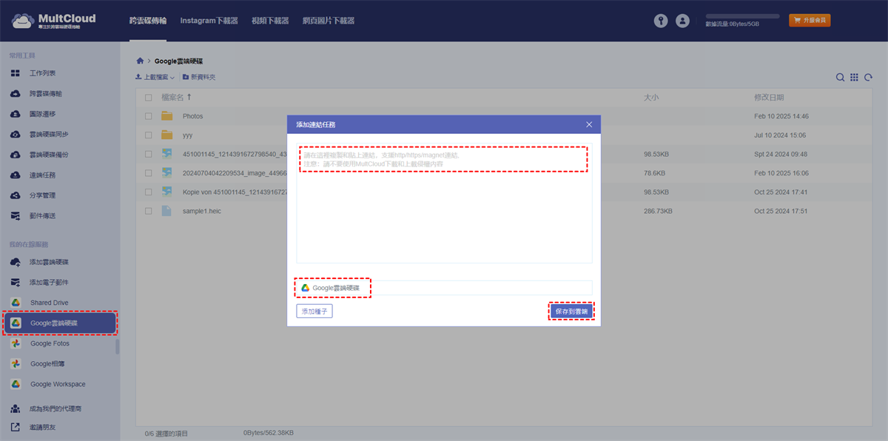This screenshot has height=441, width=888.
Task: Check the sample1.heic checkbox
Action: point(148,211)
